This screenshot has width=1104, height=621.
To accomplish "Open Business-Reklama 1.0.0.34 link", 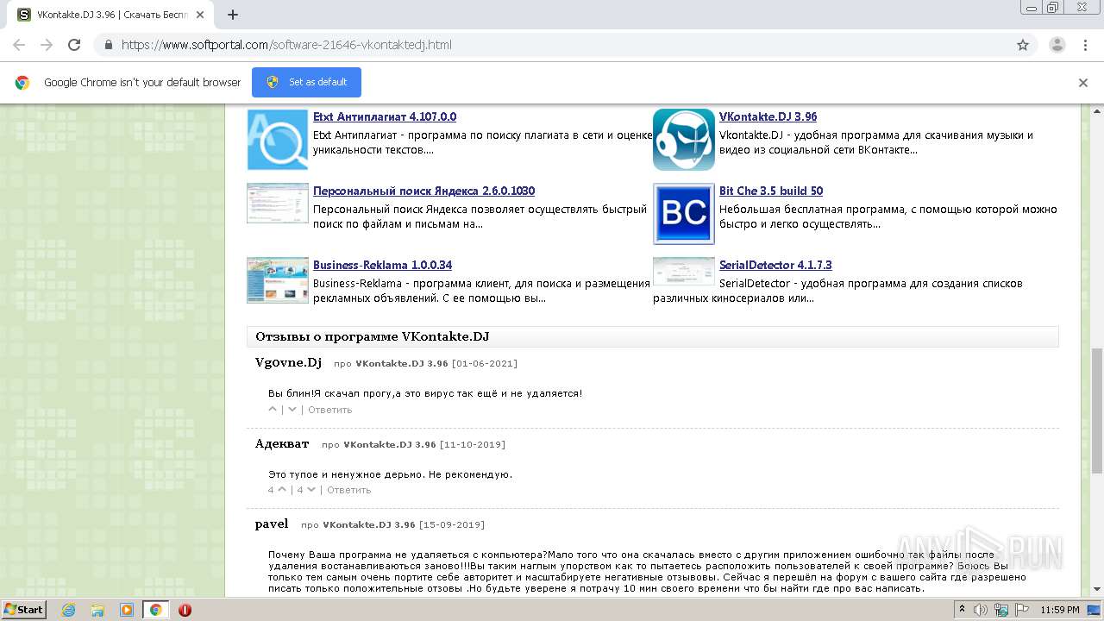I will [382, 265].
